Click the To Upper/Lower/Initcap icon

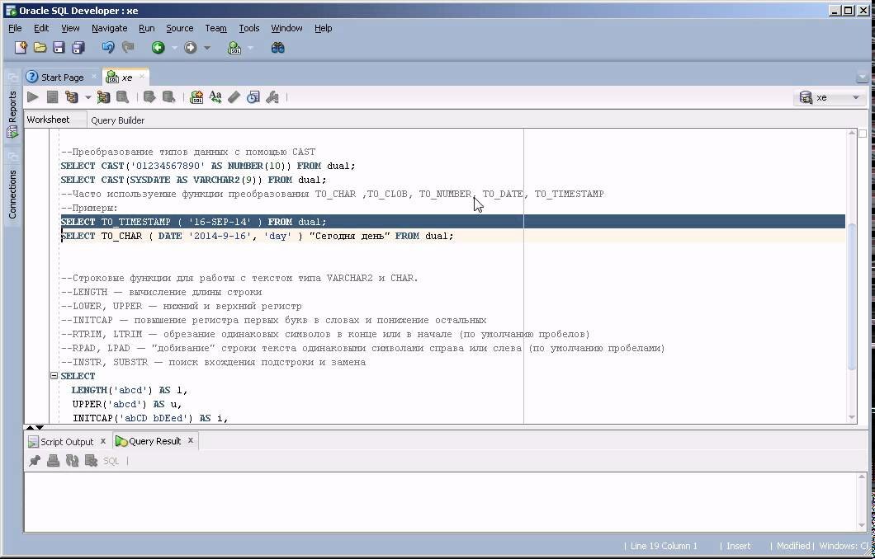(x=215, y=96)
